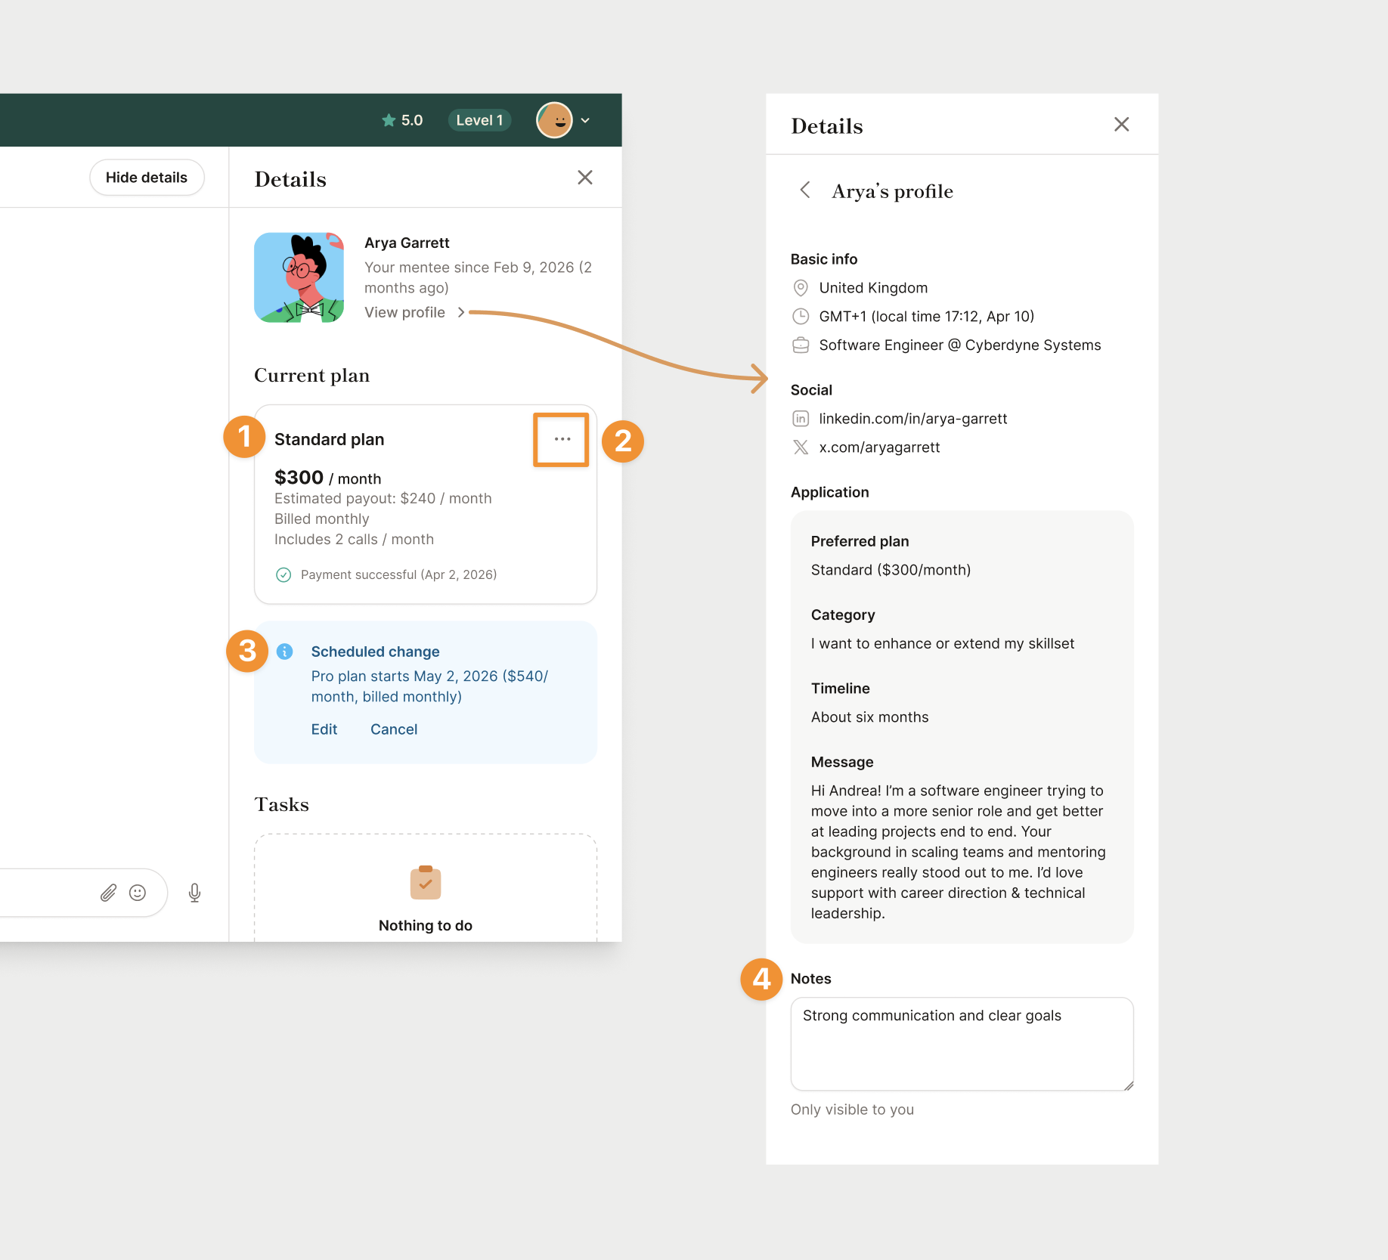The height and width of the screenshot is (1260, 1388).
Task: Open x.com/aryagarrett link
Action: 879,447
